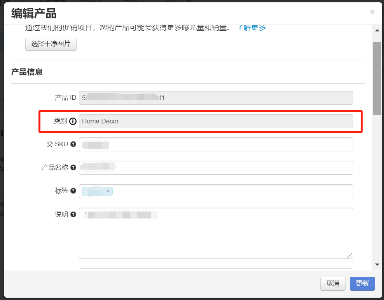Open the help icon next to 父 SKU
The image size is (384, 300).
coord(74,144)
